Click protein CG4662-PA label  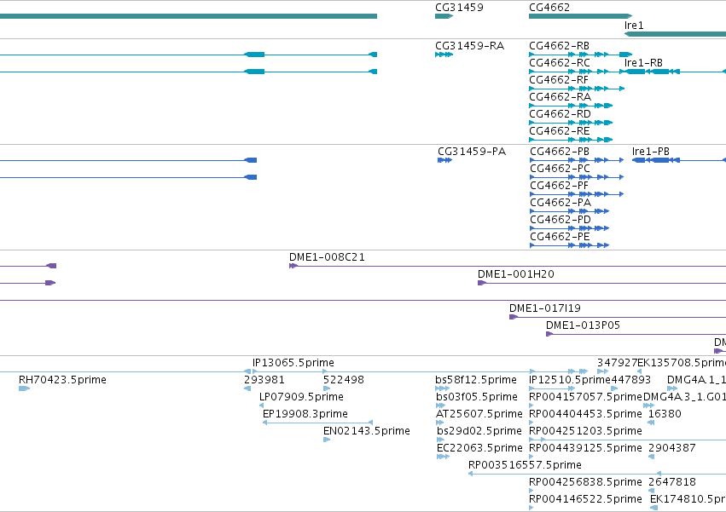click(560, 203)
